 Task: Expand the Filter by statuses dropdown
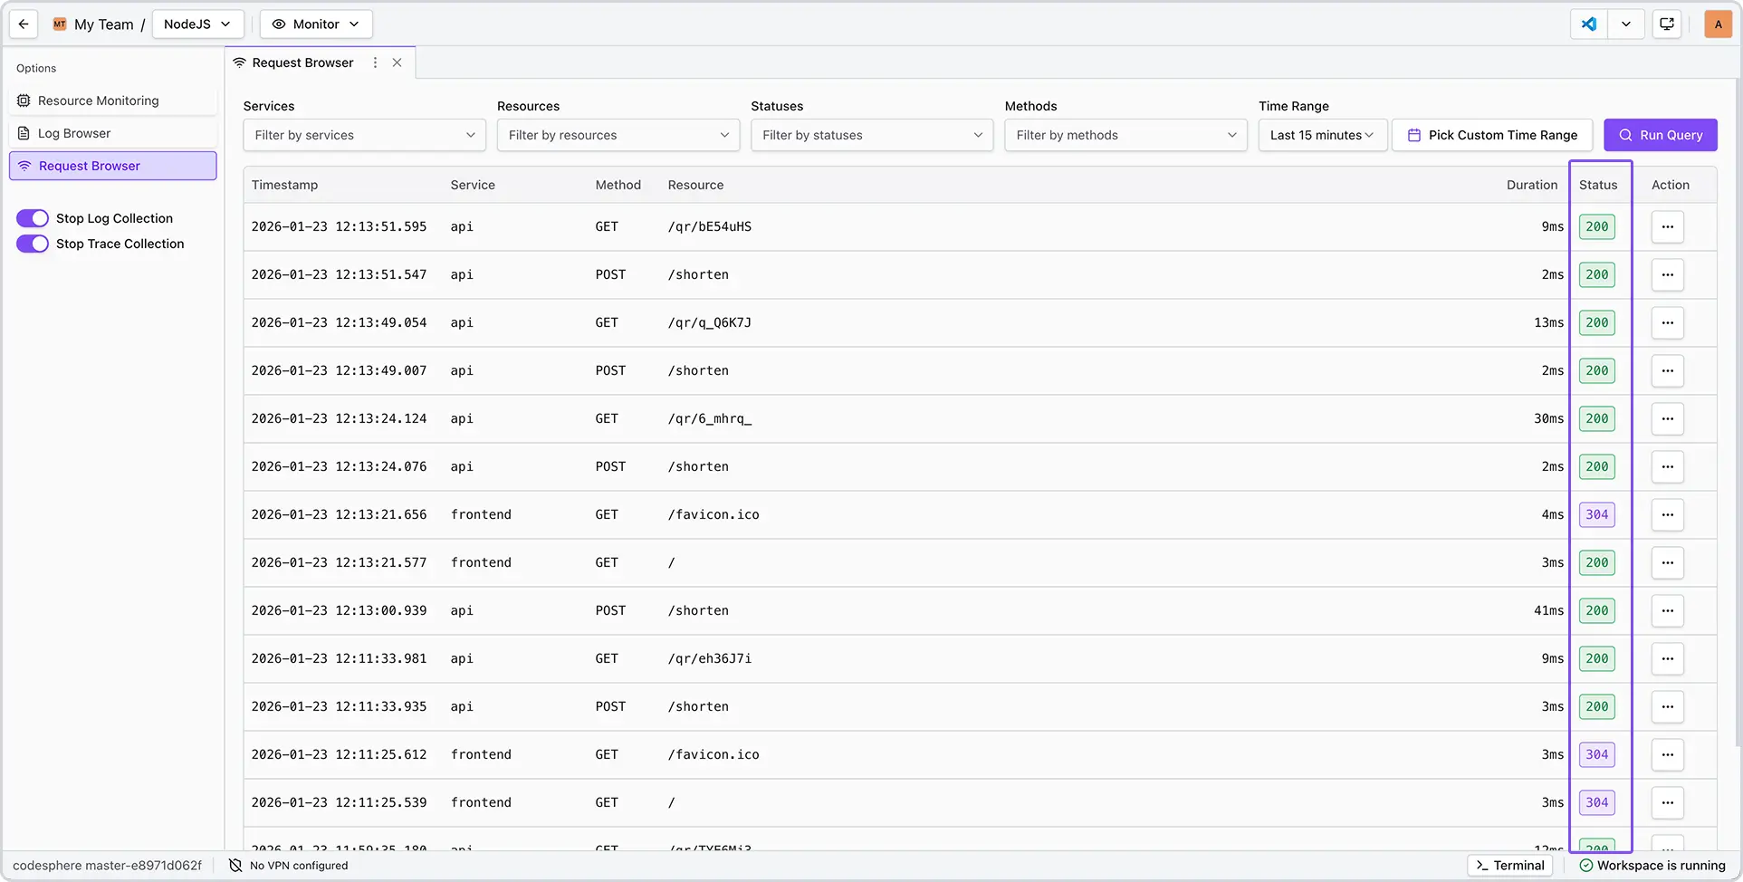(871, 135)
